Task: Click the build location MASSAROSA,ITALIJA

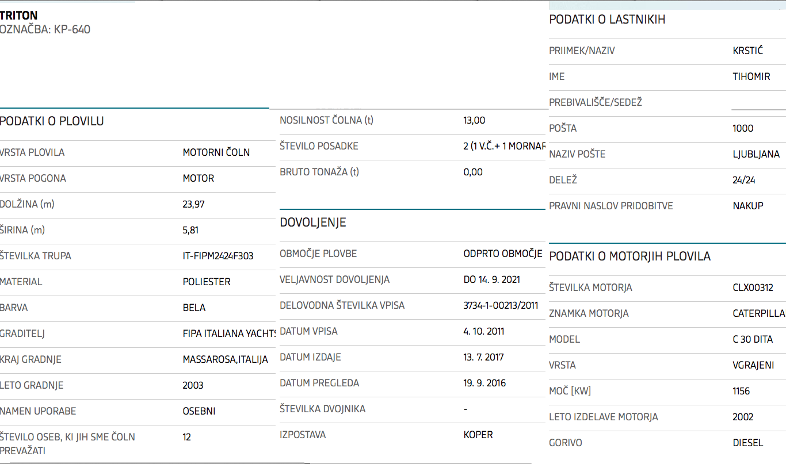Action: 226,359
